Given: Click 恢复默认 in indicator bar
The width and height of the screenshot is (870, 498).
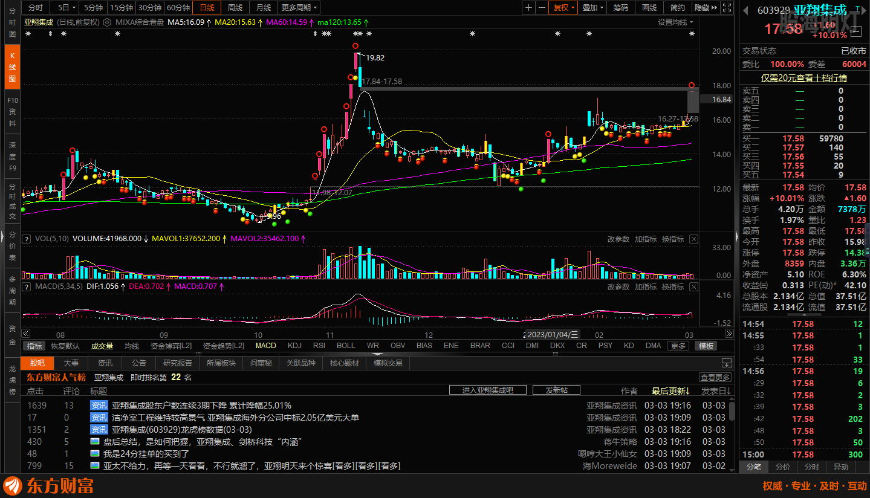Looking at the screenshot, I should coord(65,346).
